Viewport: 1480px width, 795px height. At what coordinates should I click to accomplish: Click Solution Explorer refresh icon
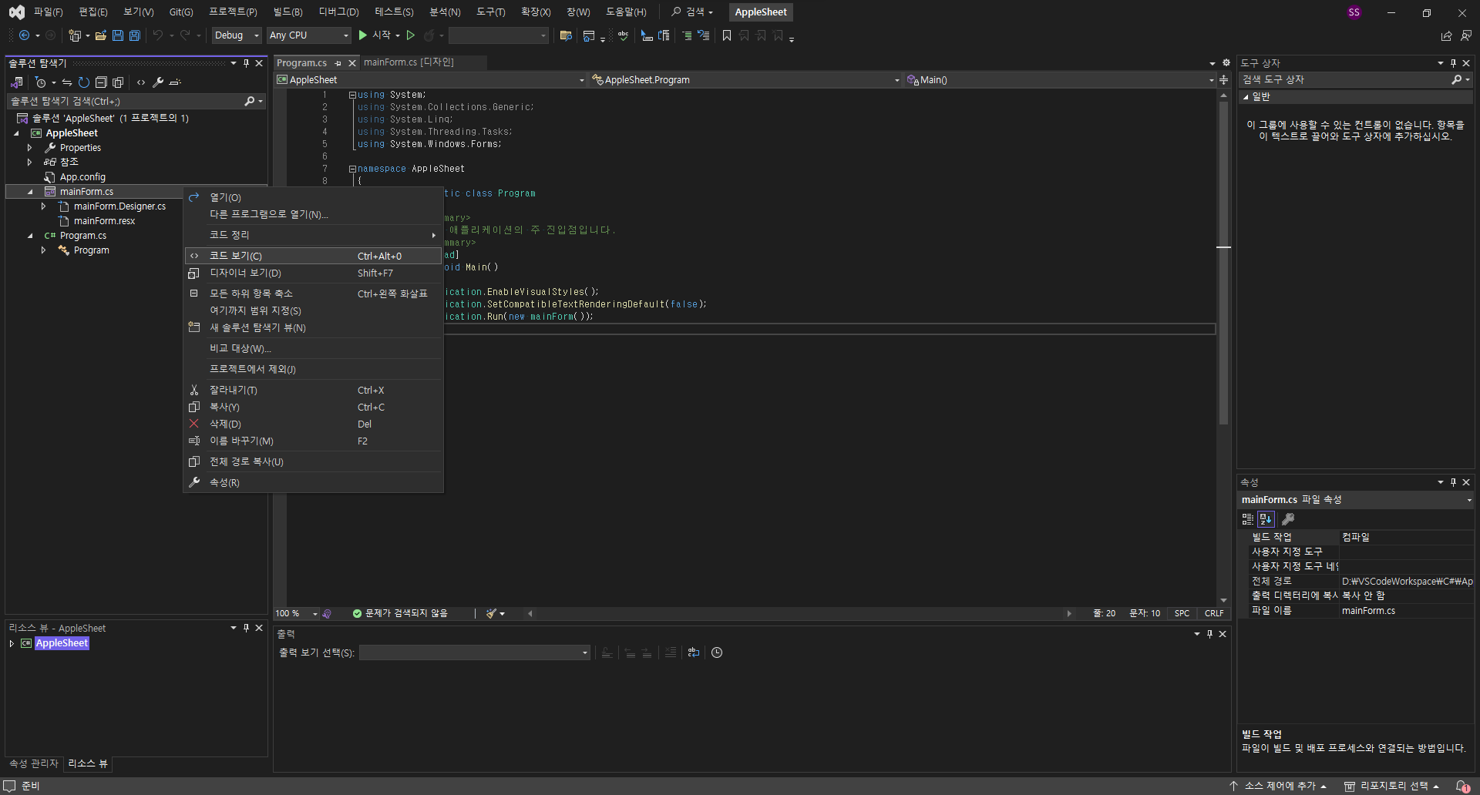pos(84,82)
